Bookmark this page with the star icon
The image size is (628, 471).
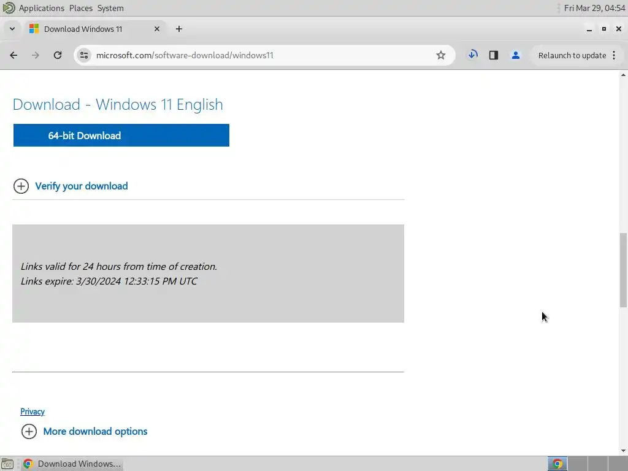440,55
